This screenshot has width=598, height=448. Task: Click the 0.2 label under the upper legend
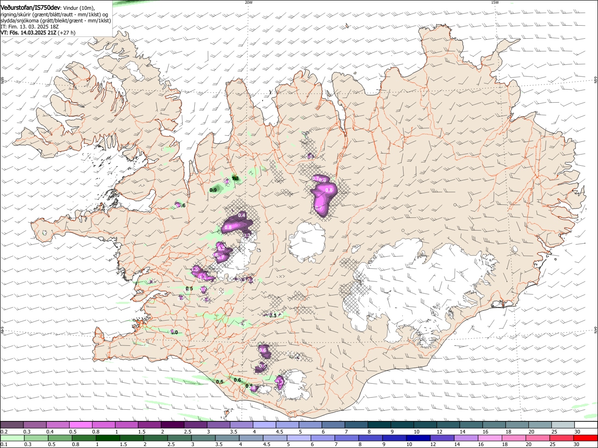(4, 432)
